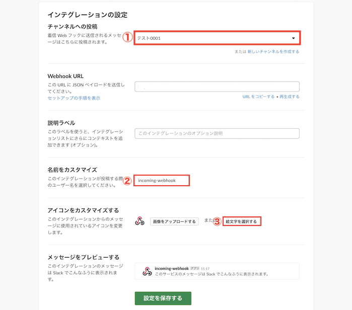Click the 再生成する link
352x310 pixels.
pos(289,97)
